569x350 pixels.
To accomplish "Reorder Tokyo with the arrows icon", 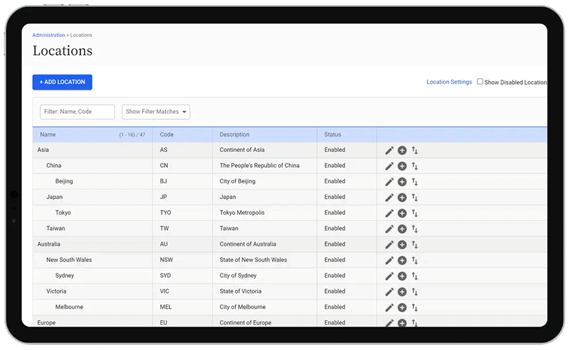I will point(414,214).
